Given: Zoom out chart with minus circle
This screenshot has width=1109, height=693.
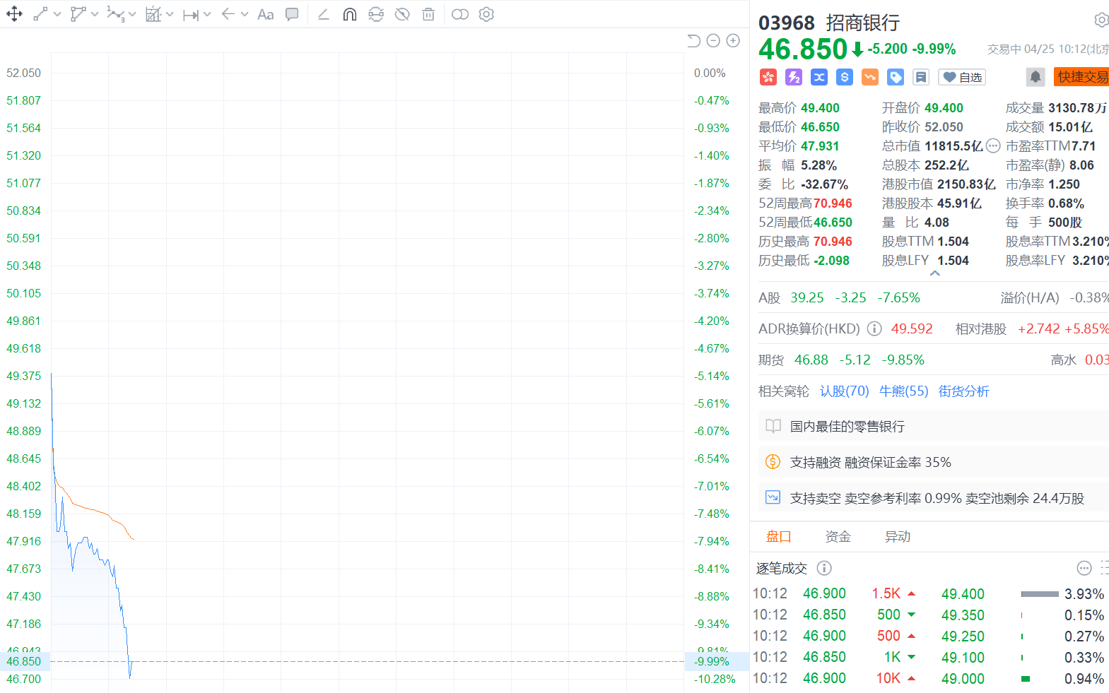Looking at the screenshot, I should (x=713, y=41).
